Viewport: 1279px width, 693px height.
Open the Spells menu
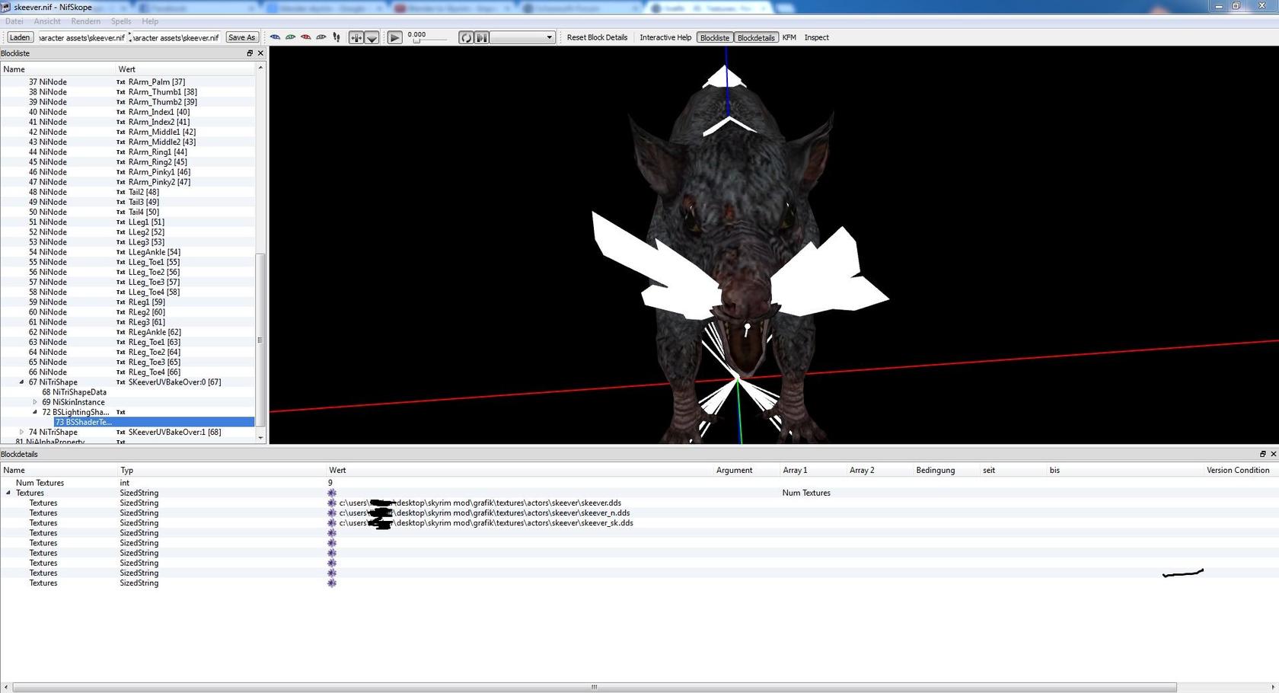pos(120,21)
